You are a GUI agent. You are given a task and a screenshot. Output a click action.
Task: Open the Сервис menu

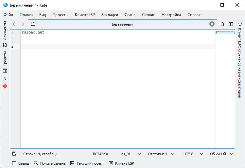(x=149, y=15)
